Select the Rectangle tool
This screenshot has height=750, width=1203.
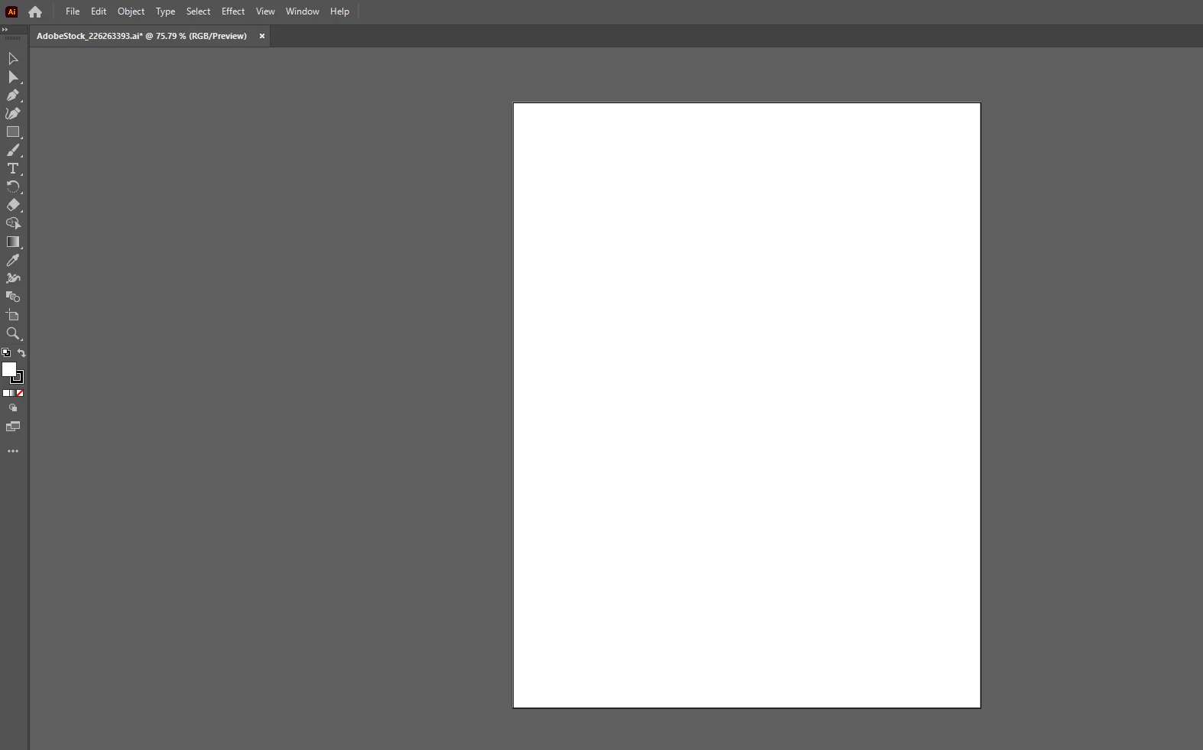pos(13,132)
